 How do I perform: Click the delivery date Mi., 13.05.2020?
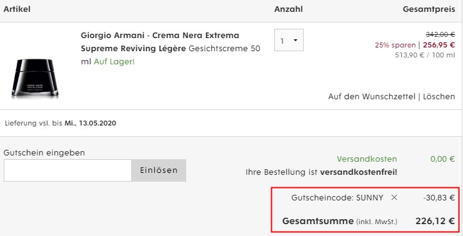click(91, 123)
